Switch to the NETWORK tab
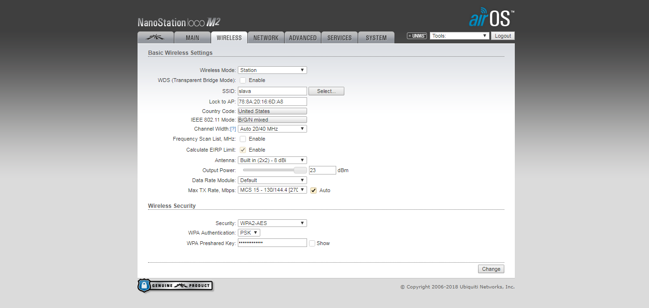The height and width of the screenshot is (308, 649). point(266,38)
